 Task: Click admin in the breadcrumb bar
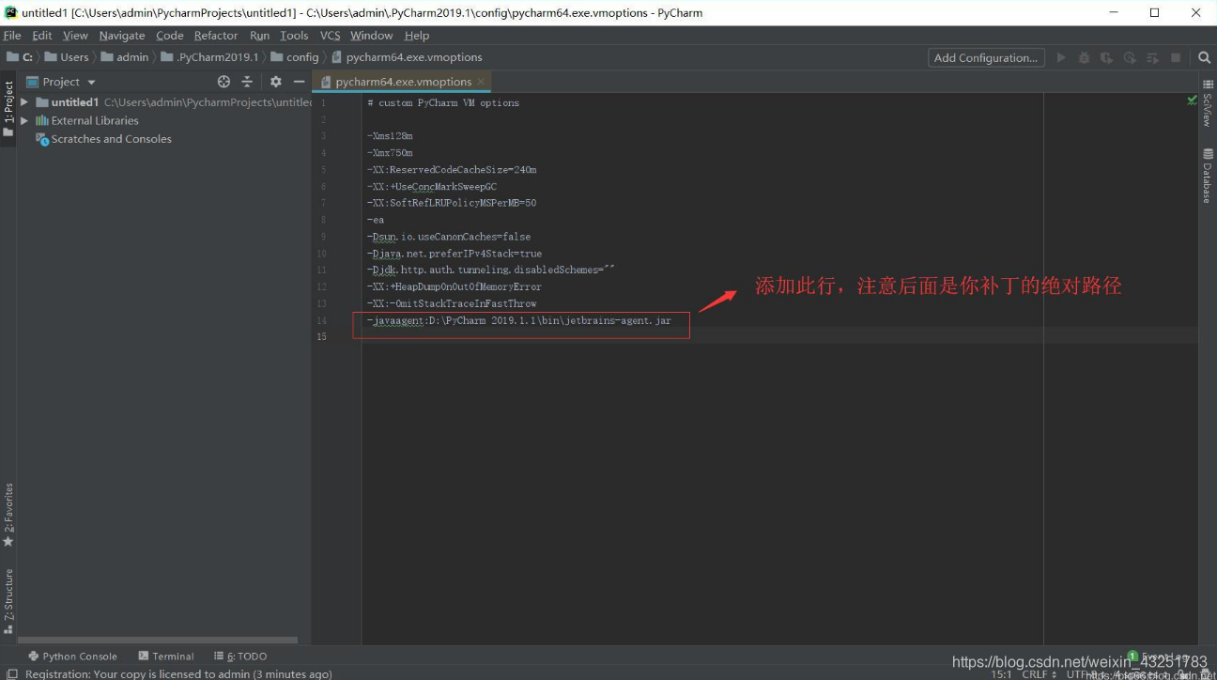tap(124, 57)
